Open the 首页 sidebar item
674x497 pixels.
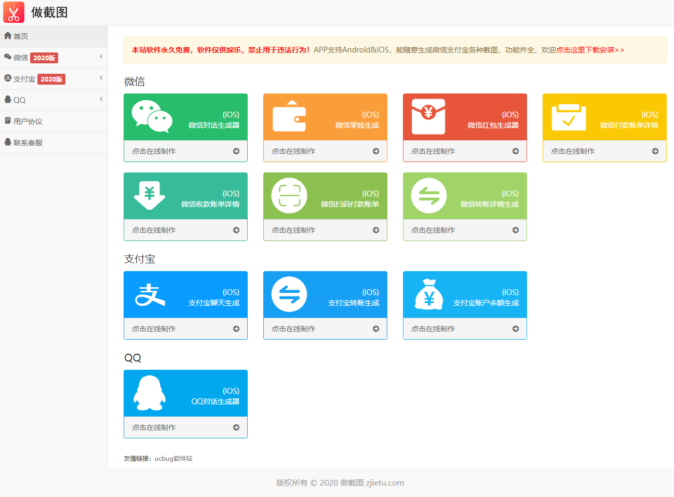click(54, 36)
